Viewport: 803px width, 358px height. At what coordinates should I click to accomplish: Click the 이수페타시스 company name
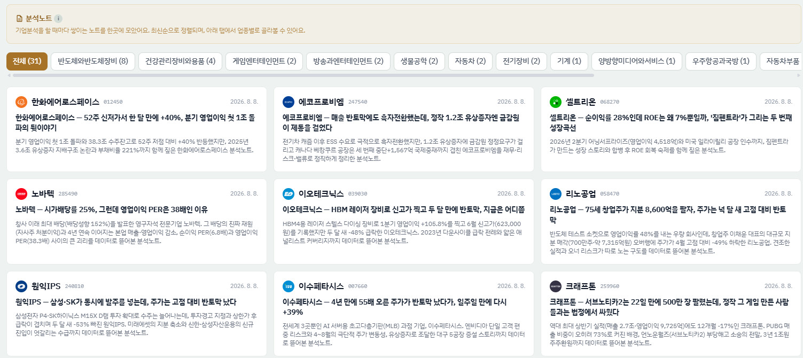point(321,286)
